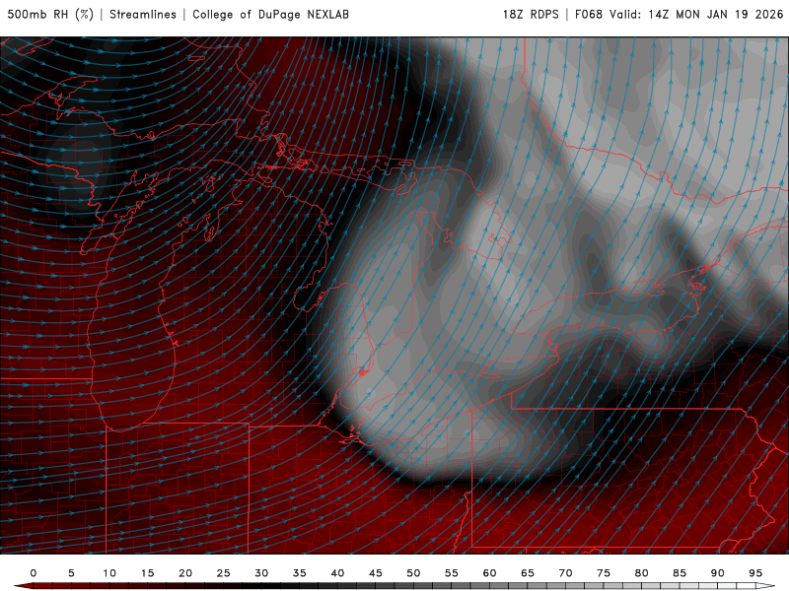Click the red low-end arrow of colorbar

coord(23,586)
